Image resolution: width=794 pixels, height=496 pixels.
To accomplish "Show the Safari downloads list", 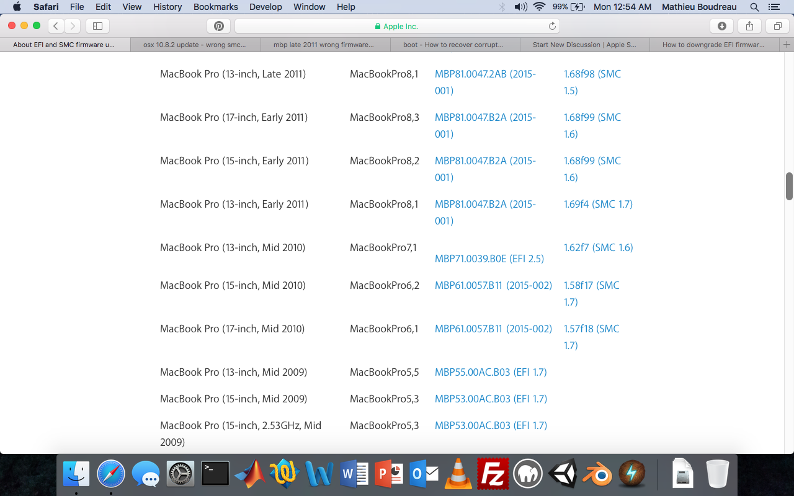I will [x=722, y=26].
